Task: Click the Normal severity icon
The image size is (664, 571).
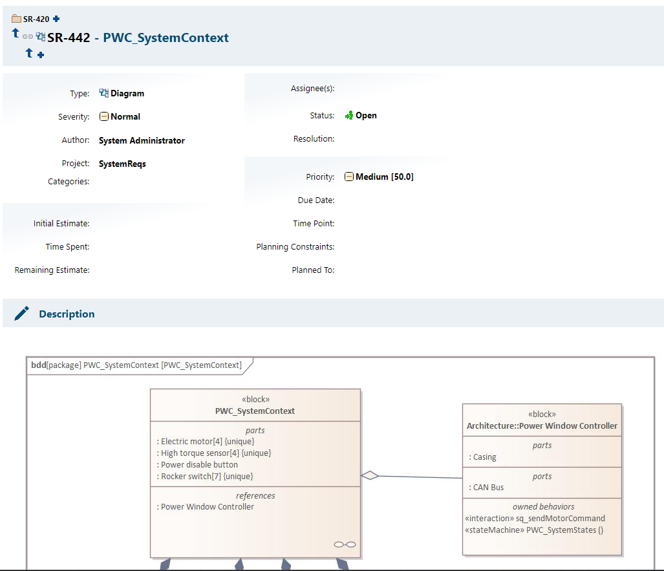Action: click(x=103, y=116)
